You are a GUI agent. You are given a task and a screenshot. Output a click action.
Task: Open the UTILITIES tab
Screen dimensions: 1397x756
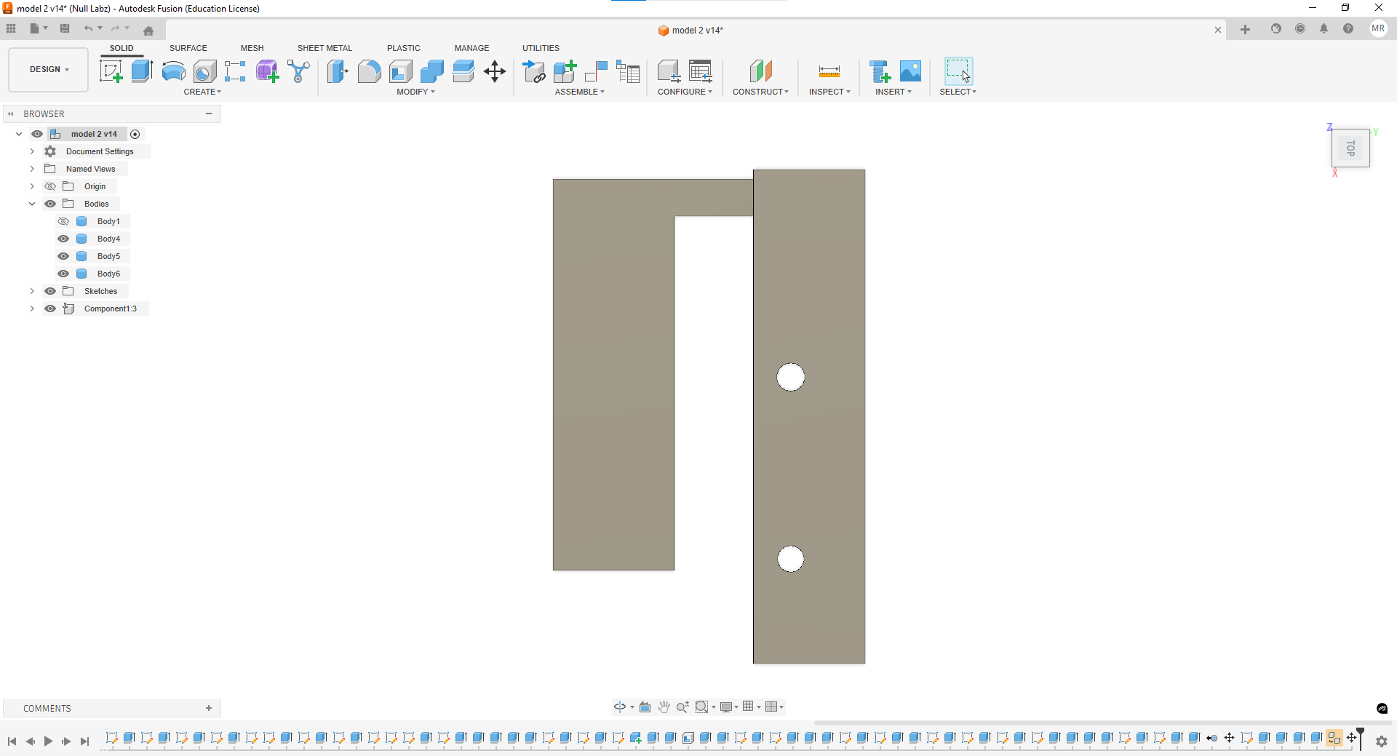tap(541, 48)
